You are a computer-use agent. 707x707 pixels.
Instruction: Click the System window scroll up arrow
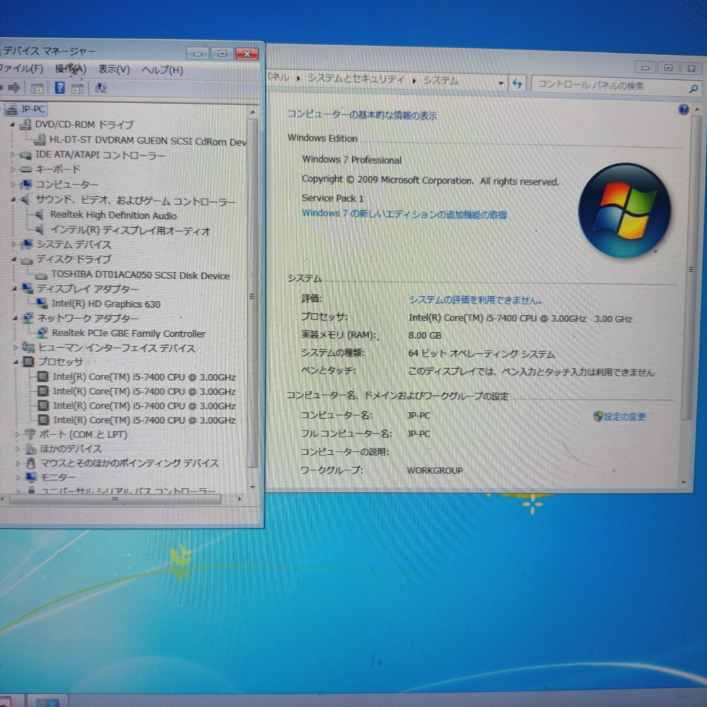(x=698, y=110)
